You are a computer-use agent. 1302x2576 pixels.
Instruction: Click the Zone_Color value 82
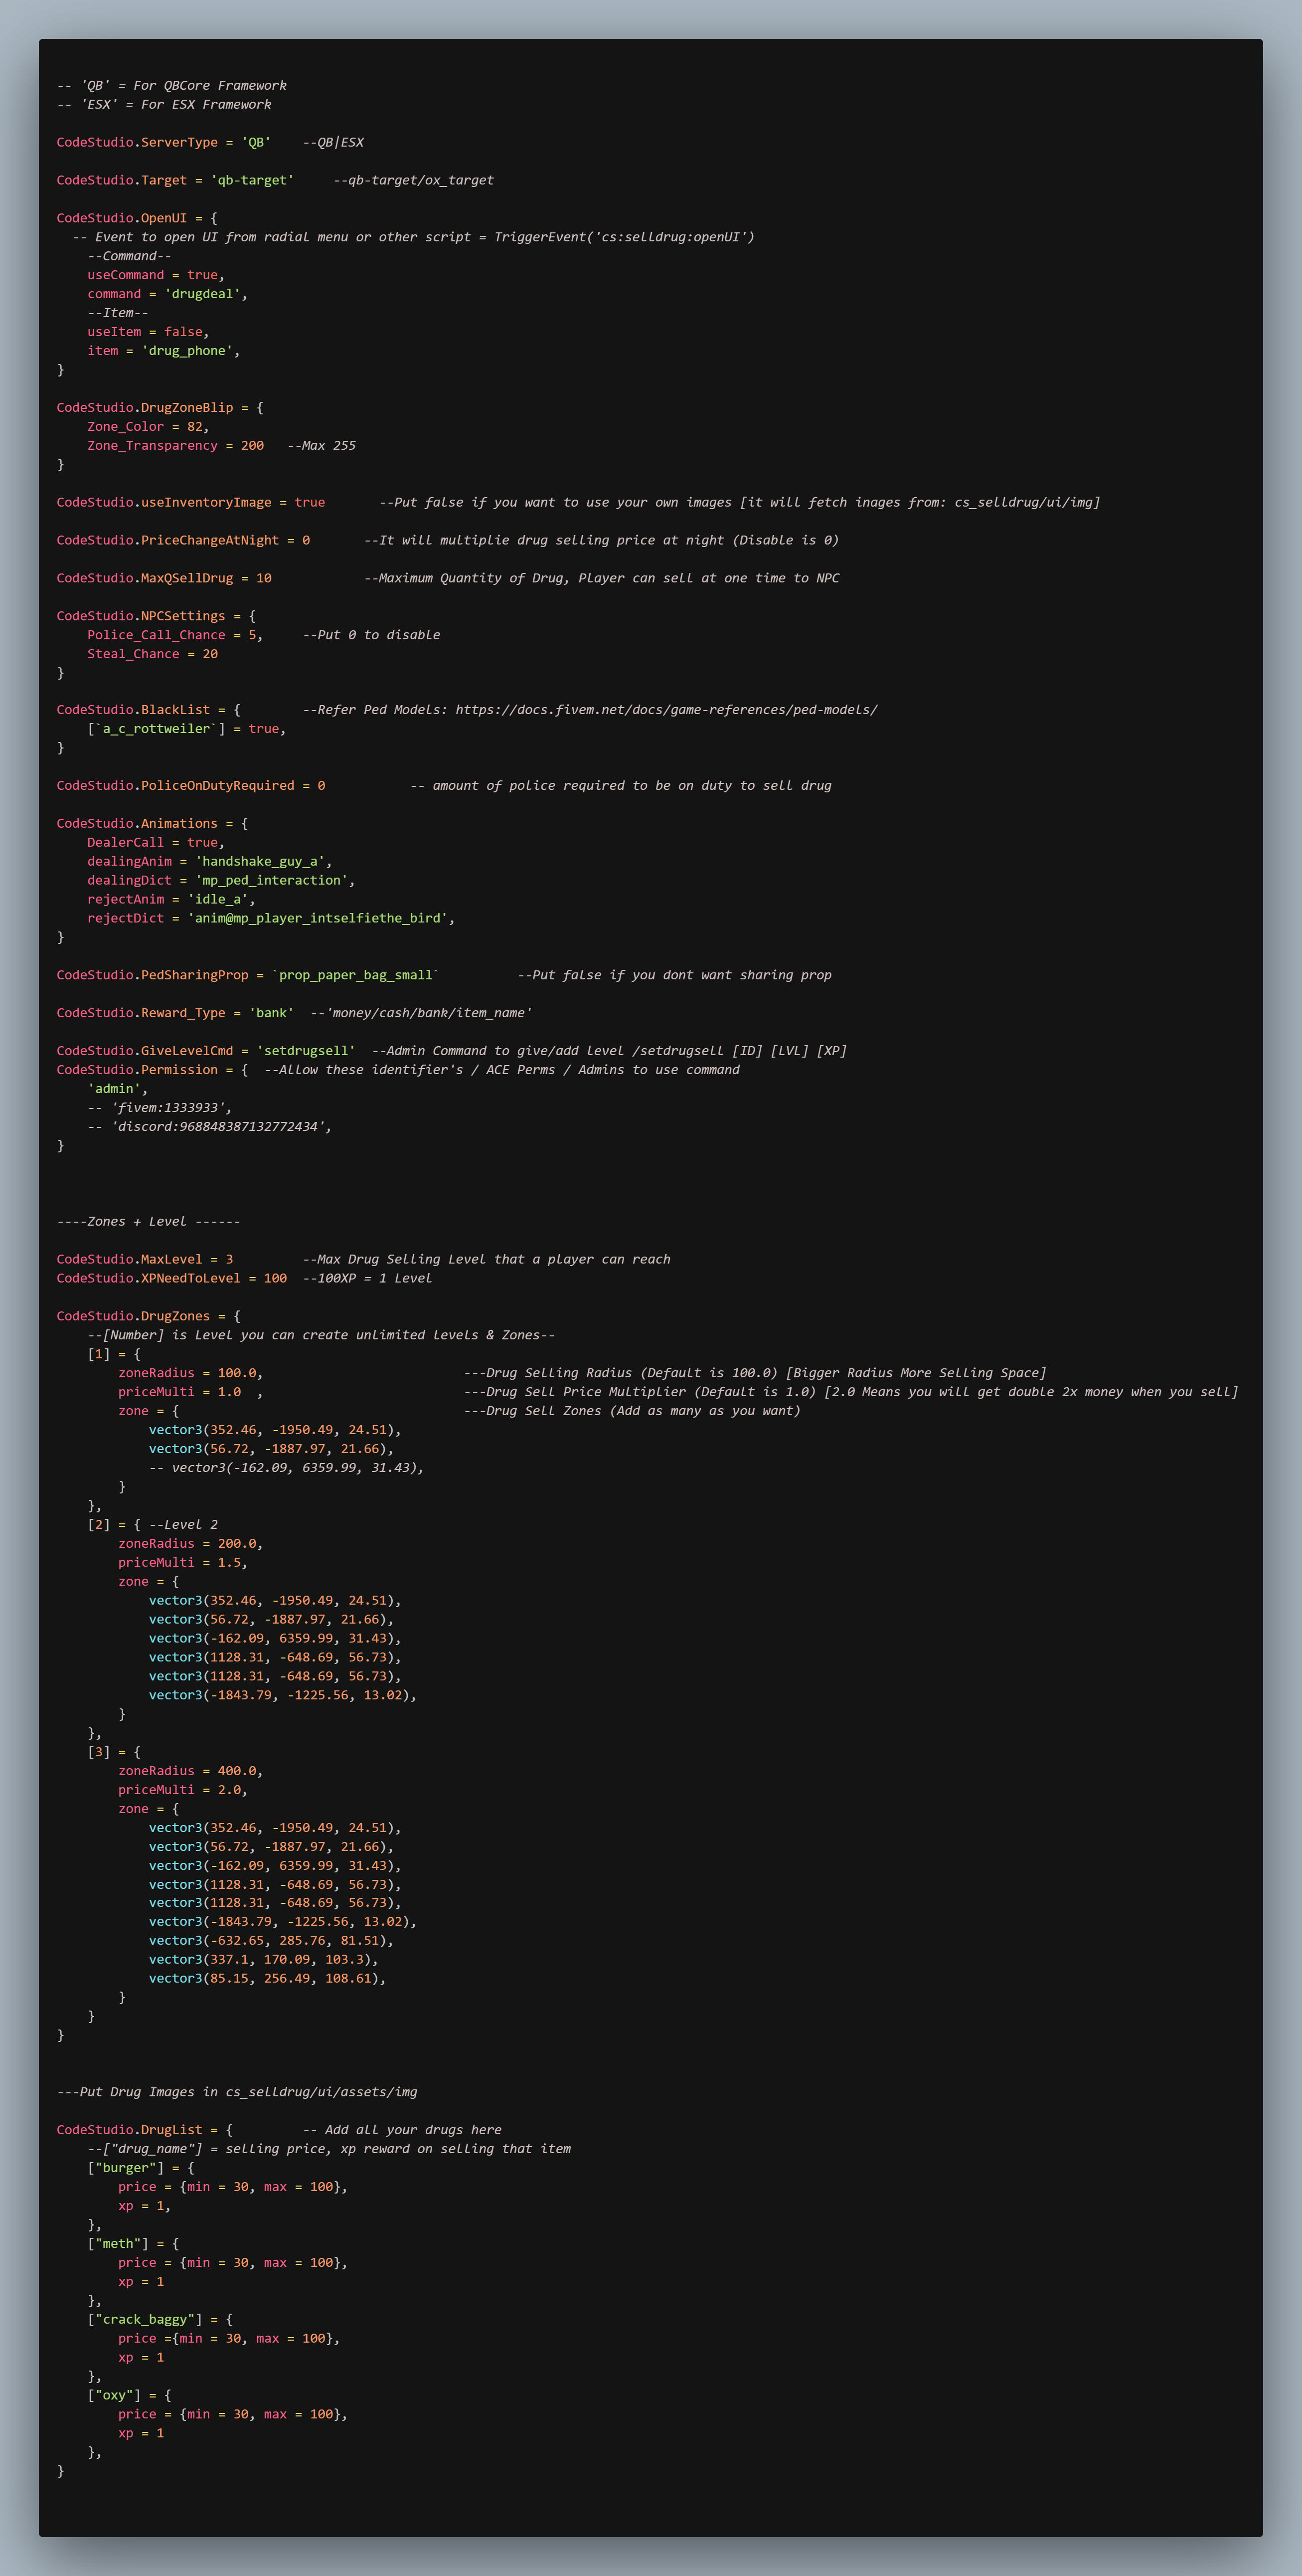click(x=194, y=426)
